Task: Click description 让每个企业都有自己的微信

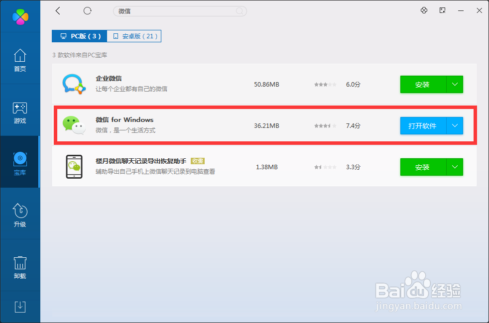Action: click(x=131, y=89)
